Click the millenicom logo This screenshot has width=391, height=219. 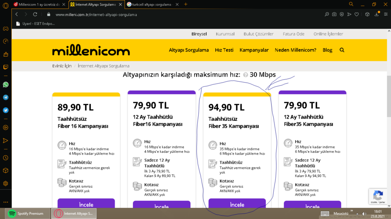click(91, 50)
